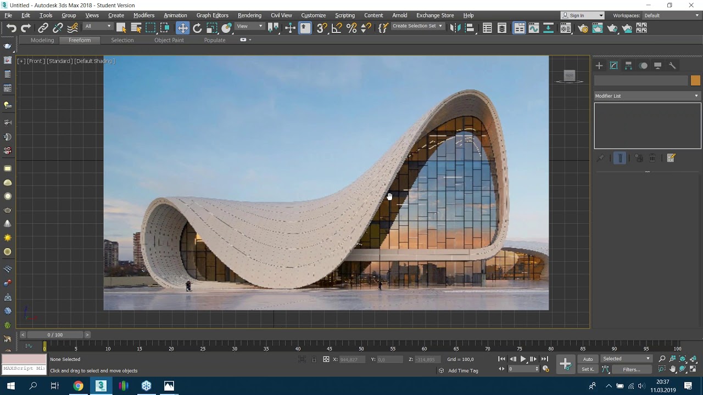Click the Undo arrow icon
Image resolution: width=703 pixels, height=395 pixels.
click(x=11, y=28)
